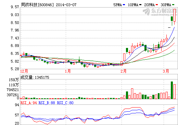Click the red 20PMA legend color marker

157,5
